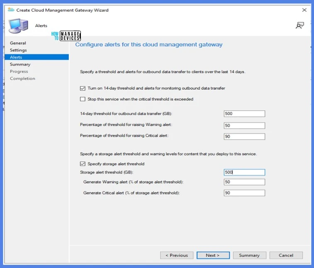
Task: Enable stopping service when critical threshold exceeded
Action: coord(83,99)
